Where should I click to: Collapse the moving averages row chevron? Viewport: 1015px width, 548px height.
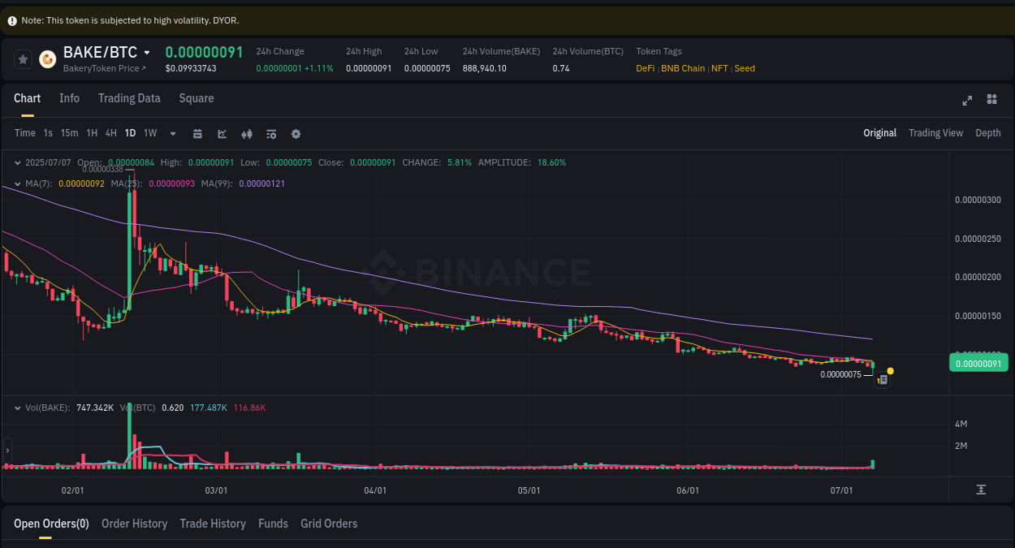[x=16, y=183]
